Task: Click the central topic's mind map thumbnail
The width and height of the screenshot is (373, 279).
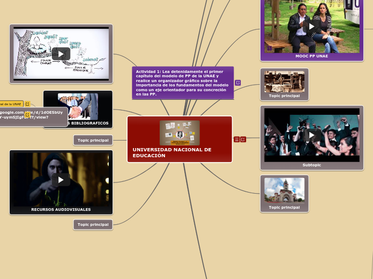Action: click(x=180, y=133)
